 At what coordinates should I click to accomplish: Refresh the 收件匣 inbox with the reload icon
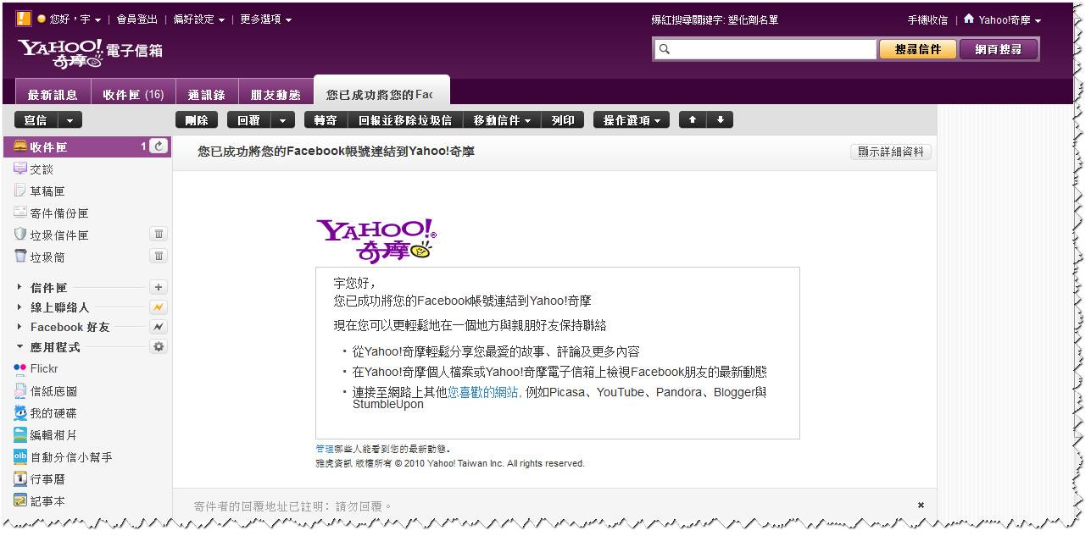point(159,146)
